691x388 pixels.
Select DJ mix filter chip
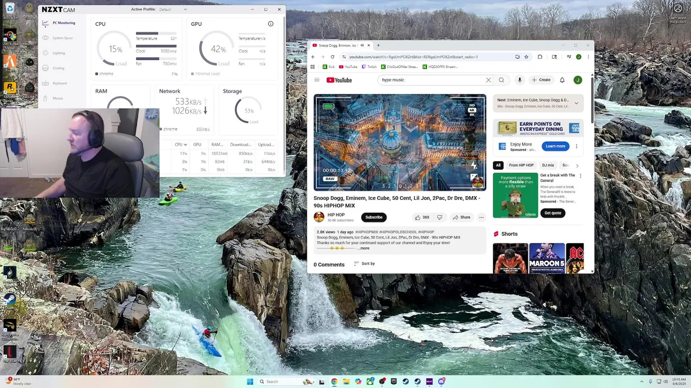[548, 165]
